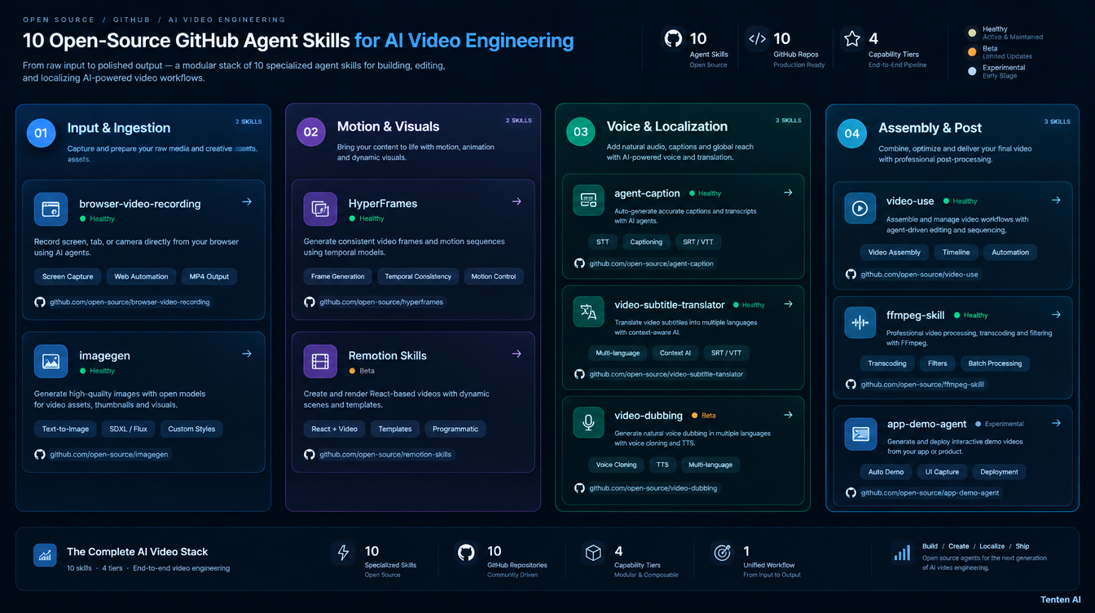Open browser-video-recording card via its arrow

point(247,201)
